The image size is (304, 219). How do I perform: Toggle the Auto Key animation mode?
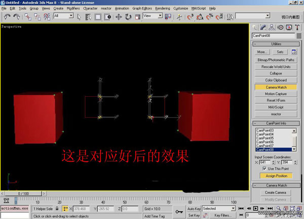pos(194,208)
